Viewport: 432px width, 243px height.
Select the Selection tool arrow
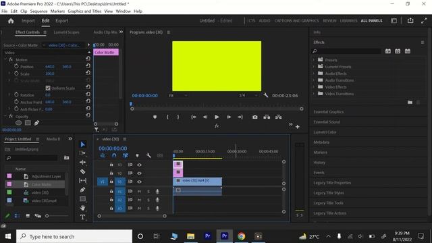pyautogui.click(x=82, y=144)
